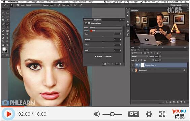The height and width of the screenshot is (121, 190).
Task: Hide the Background layer
Action: click(132, 70)
